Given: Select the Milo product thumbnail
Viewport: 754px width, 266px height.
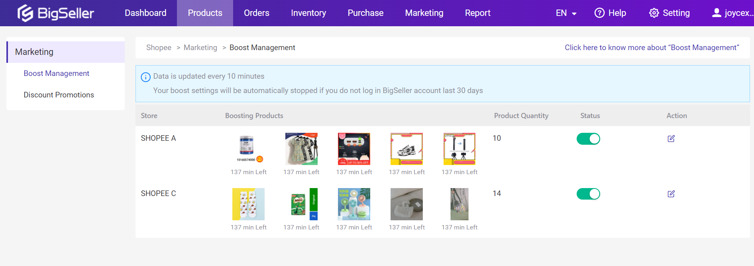Looking at the screenshot, I should tap(301, 204).
